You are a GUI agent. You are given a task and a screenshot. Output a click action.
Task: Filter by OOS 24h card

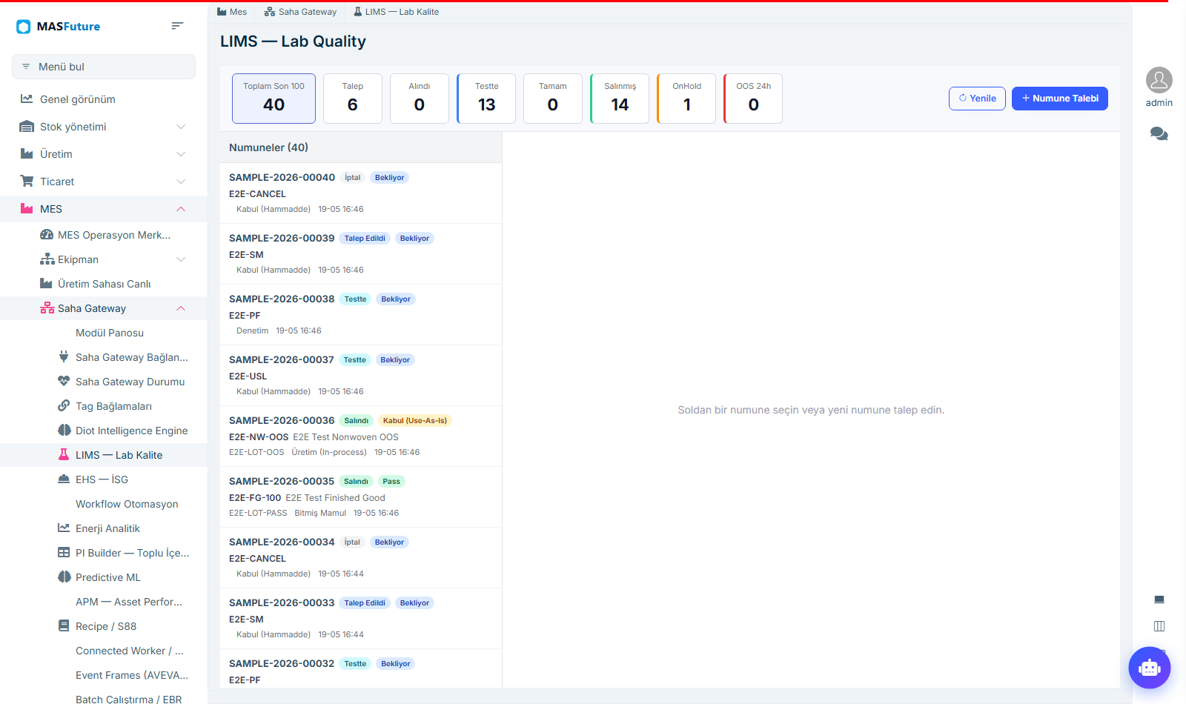coord(753,99)
